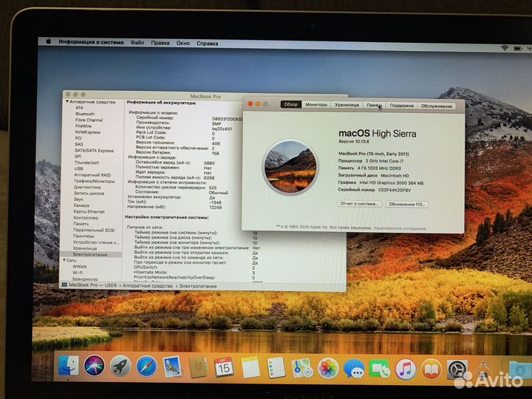Viewport: 532px width, 399px height.
Task: Select Запись дисков in the sidebar
Action: pyautogui.click(x=89, y=193)
